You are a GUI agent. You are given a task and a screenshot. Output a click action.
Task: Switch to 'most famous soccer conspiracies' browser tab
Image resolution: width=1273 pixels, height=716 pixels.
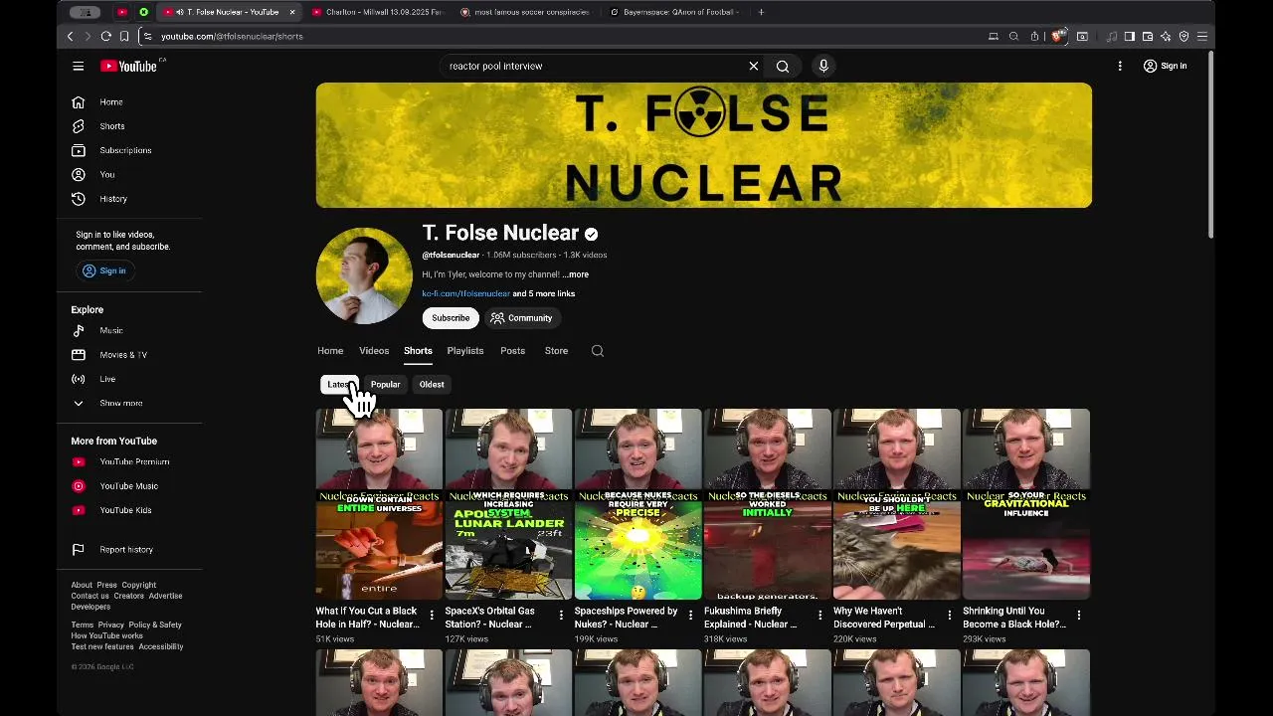point(525,12)
